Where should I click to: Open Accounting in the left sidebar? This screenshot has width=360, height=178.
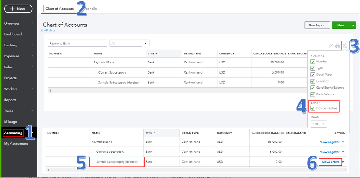(13, 133)
